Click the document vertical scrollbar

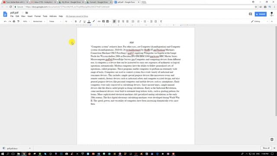(276, 71)
